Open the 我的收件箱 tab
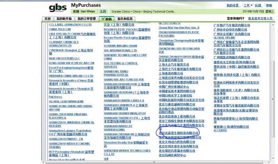Screen dimensions: 278x164 [x=64, y=19]
